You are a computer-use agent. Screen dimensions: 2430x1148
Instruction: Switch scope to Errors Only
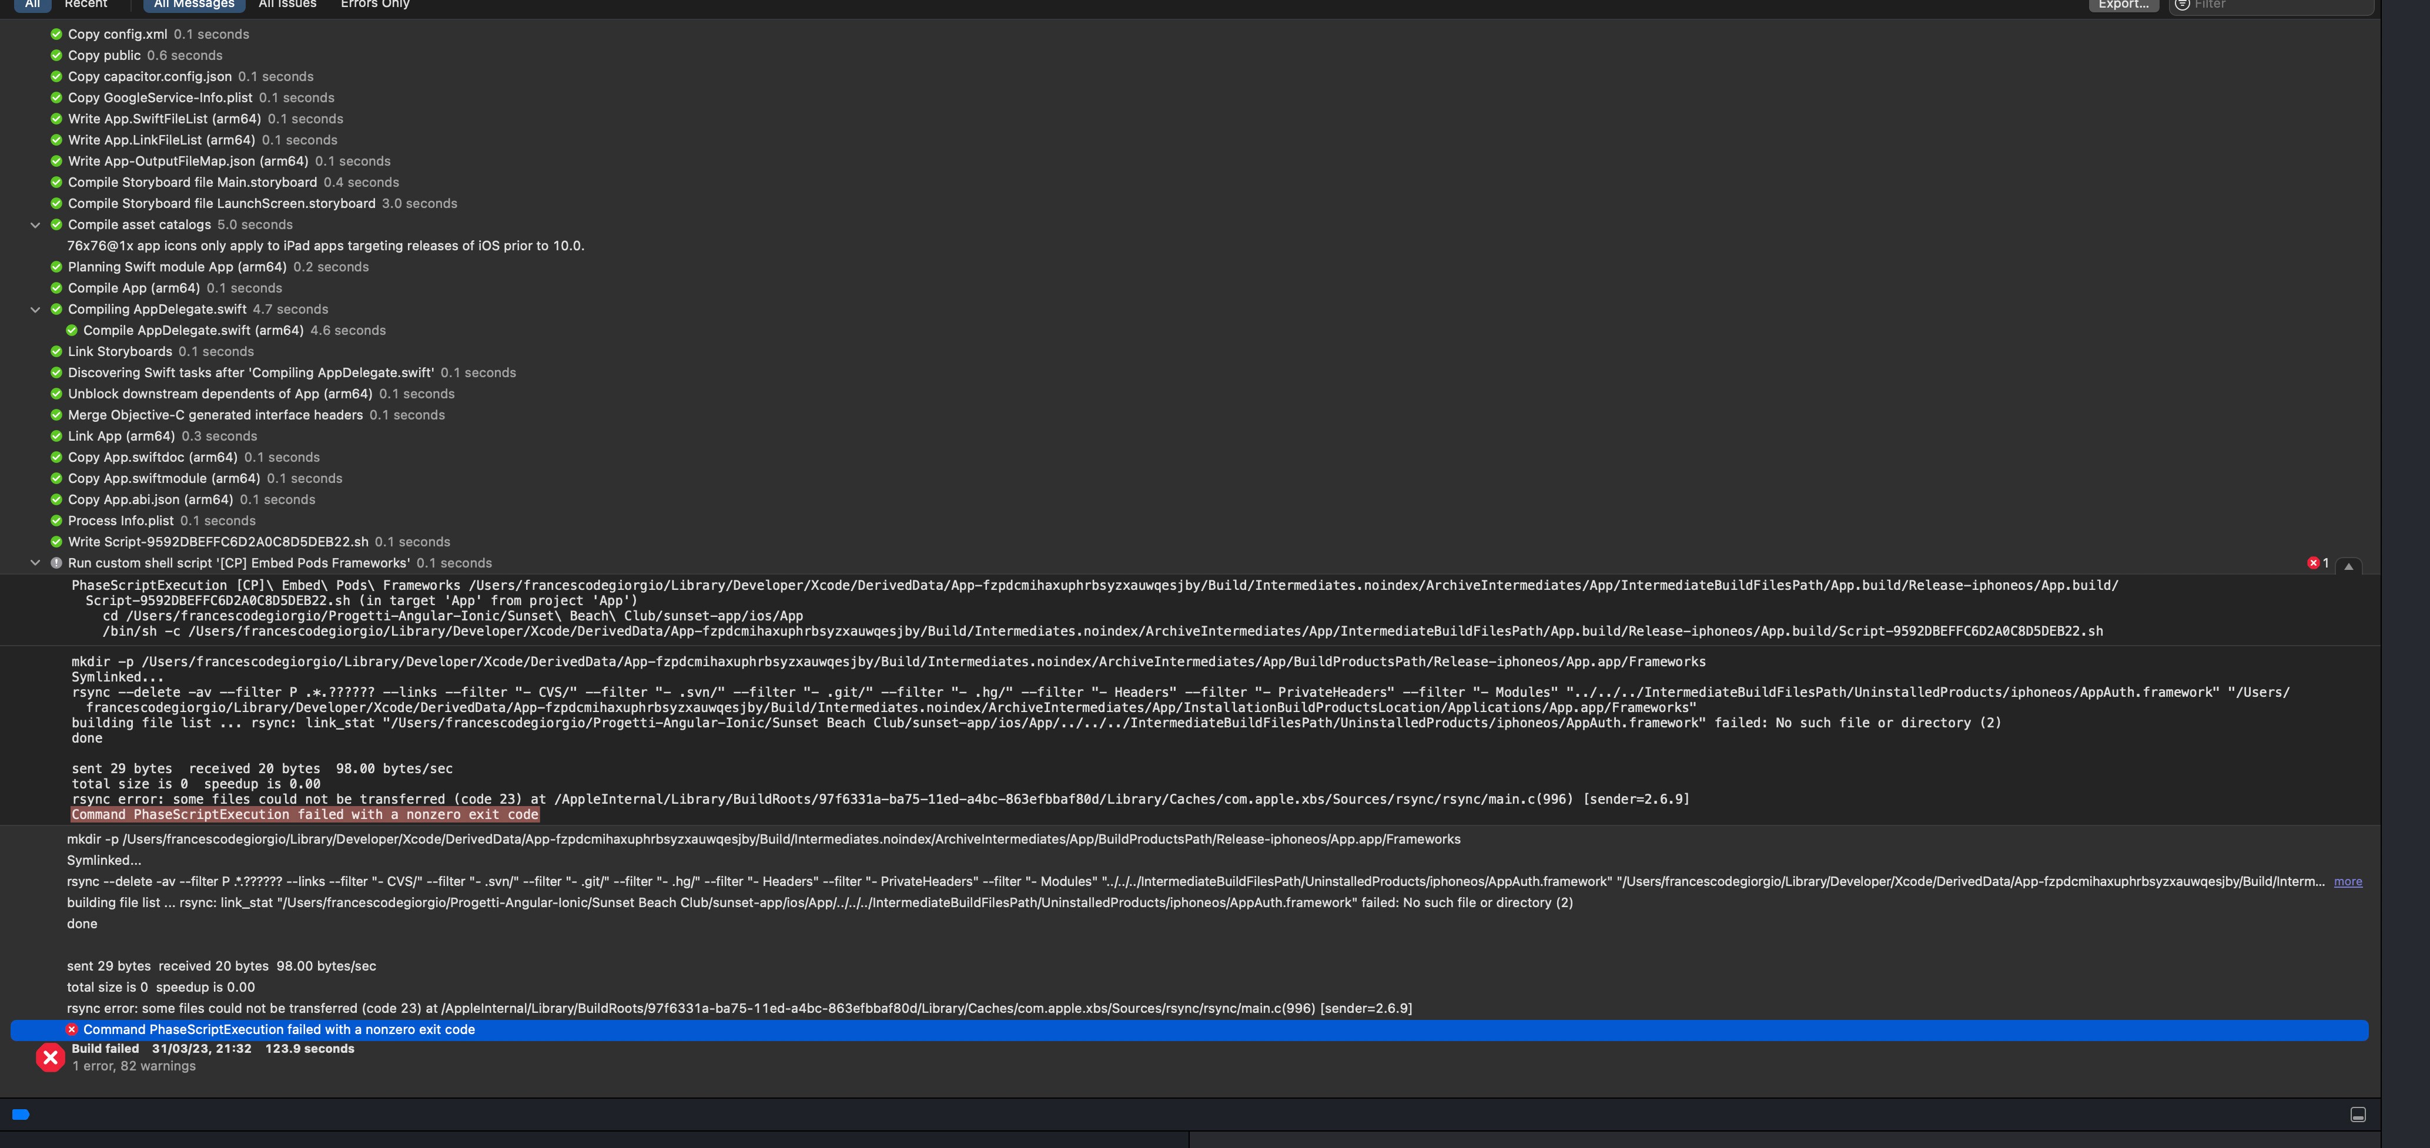374,5
